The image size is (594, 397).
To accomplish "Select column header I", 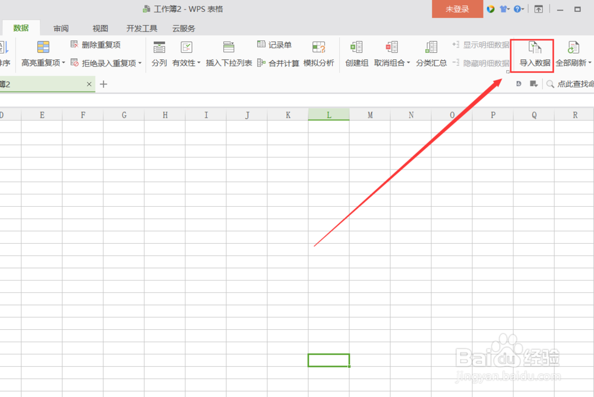I will 206,115.
